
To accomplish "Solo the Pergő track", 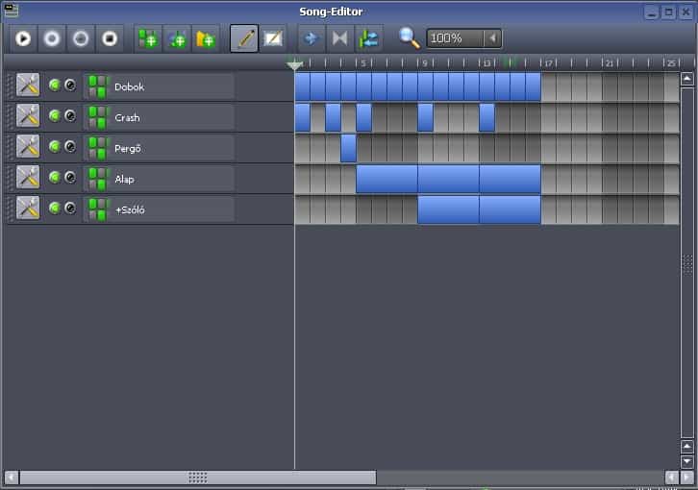I will (69, 147).
